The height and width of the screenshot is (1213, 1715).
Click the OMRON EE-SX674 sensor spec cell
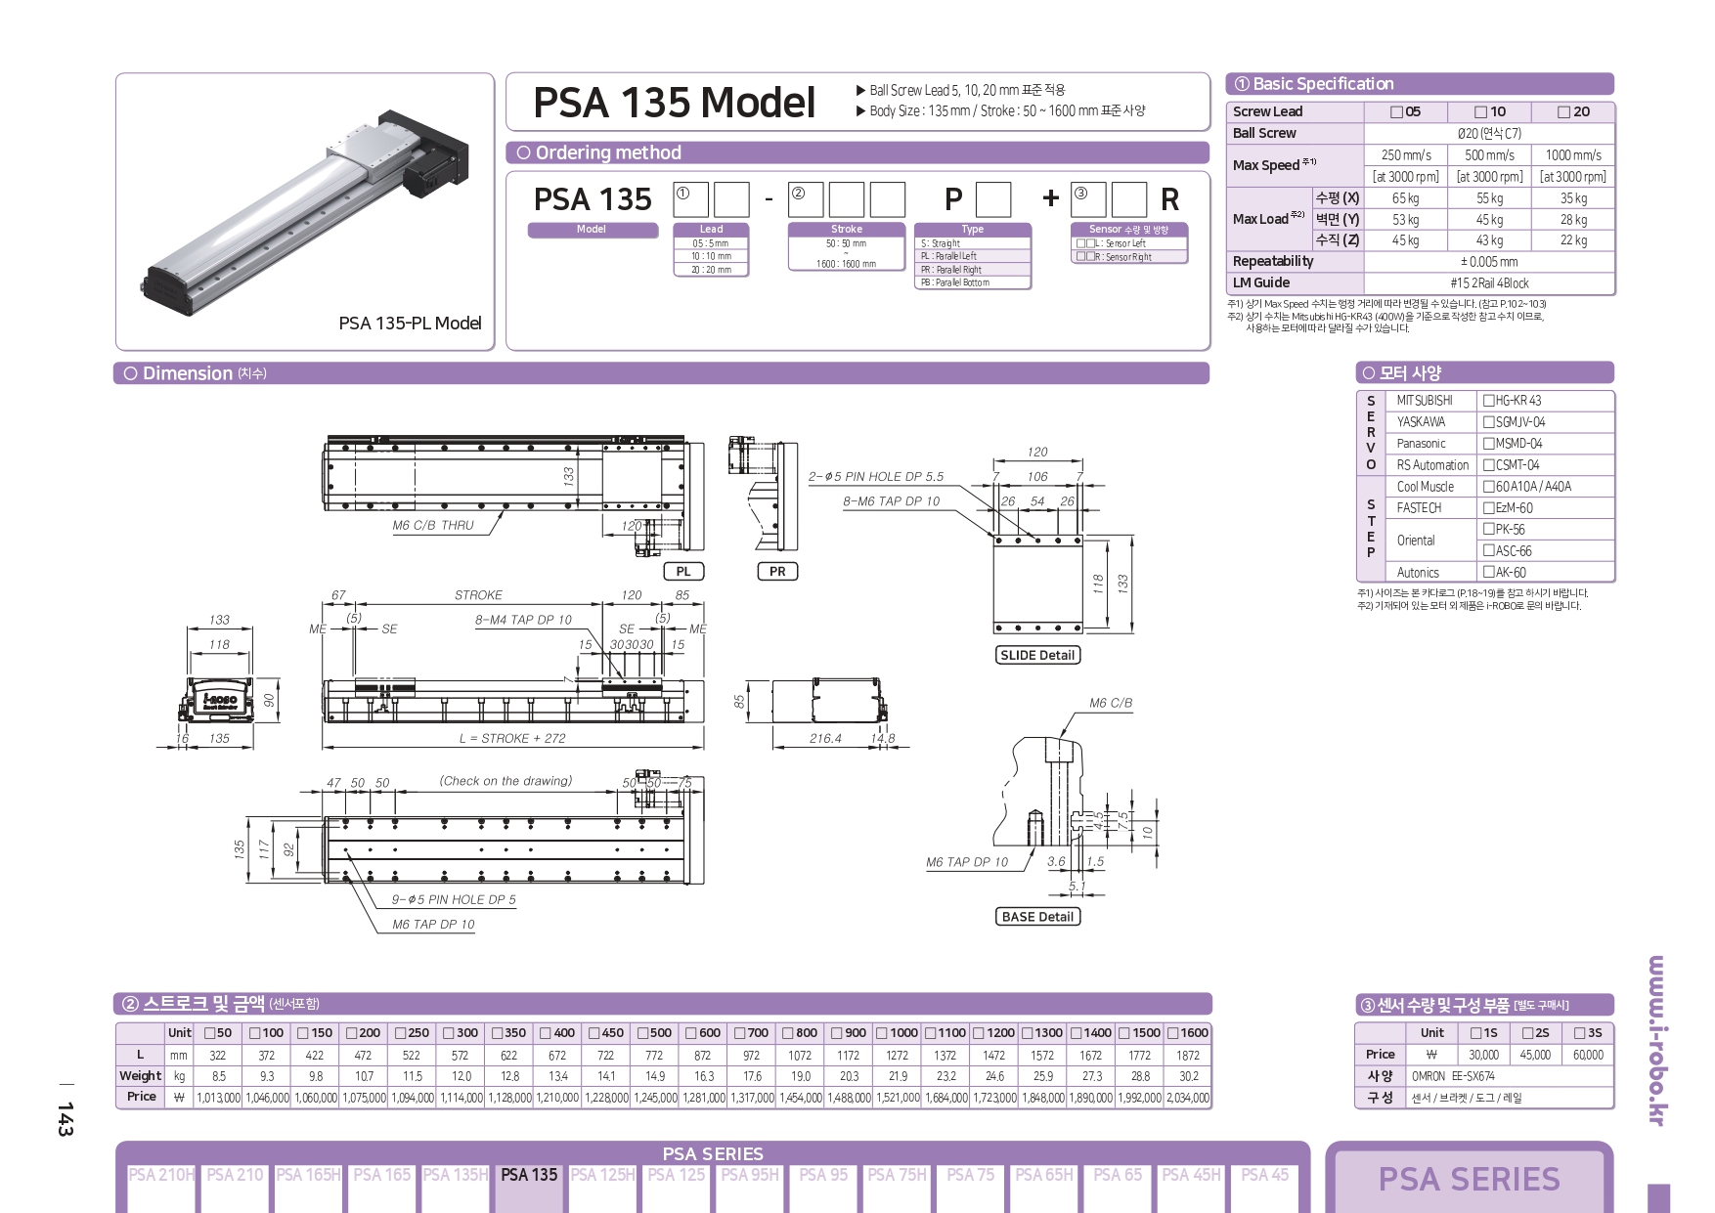point(1512,1076)
